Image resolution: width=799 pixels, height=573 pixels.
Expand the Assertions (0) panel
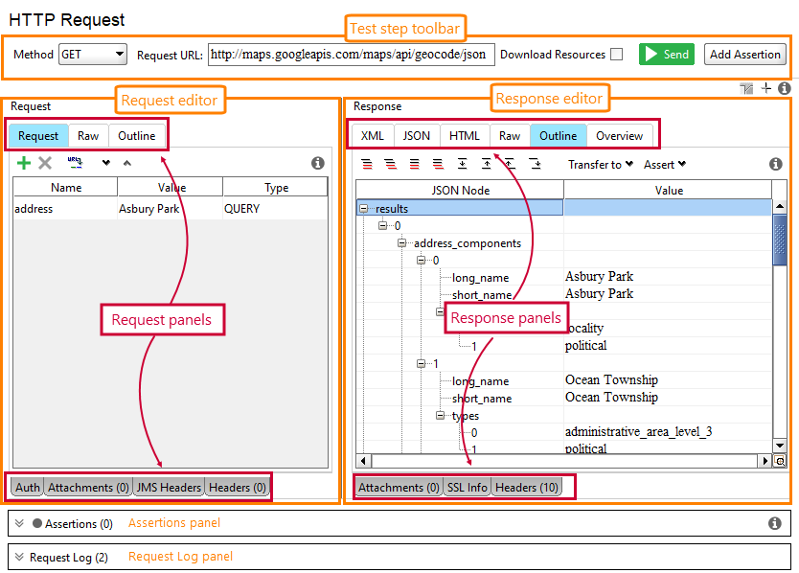[x=19, y=523]
